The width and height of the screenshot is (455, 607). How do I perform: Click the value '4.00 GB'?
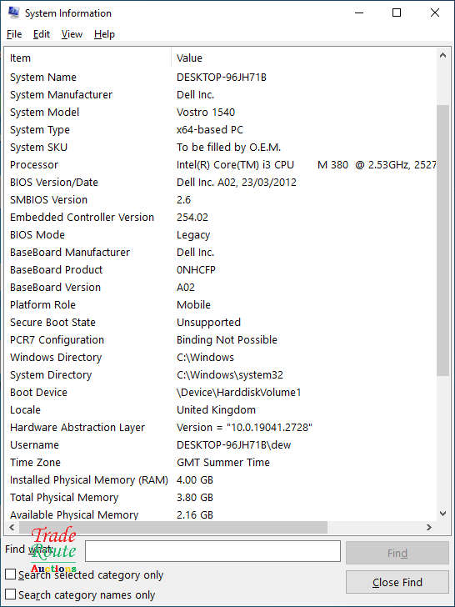tap(195, 480)
